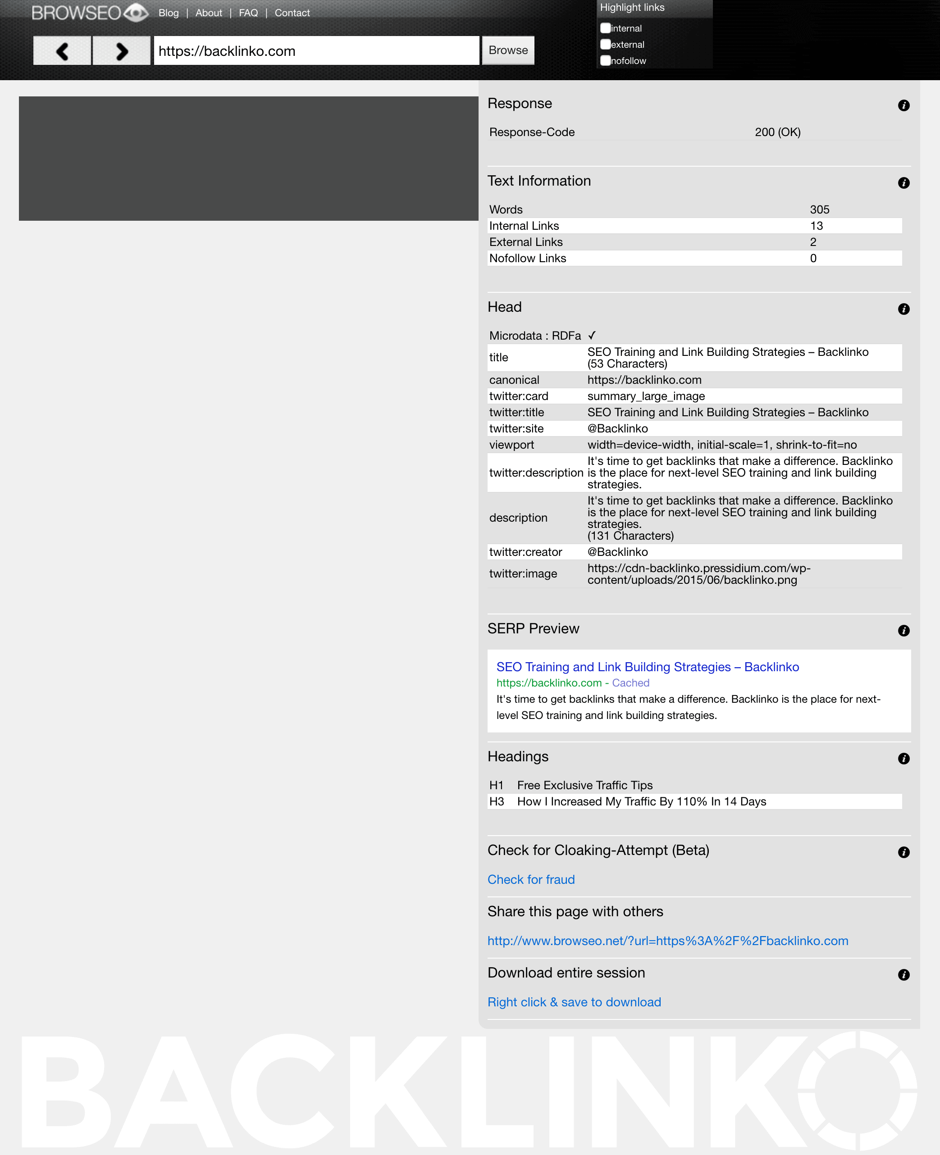Open info icon for Cloaking-Attempt section

point(903,852)
